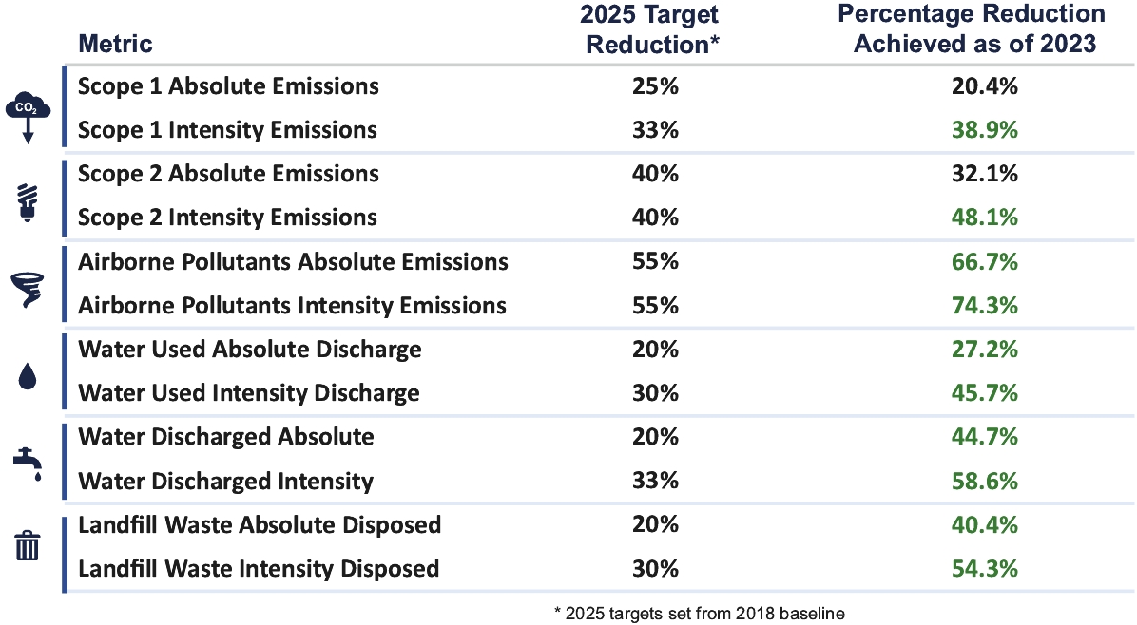Click the faucet water discharge icon

[27, 462]
